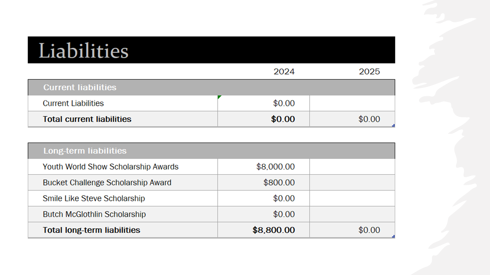Click the $800.00 amount cell
The width and height of the screenshot is (490, 275).
pyautogui.click(x=279, y=183)
